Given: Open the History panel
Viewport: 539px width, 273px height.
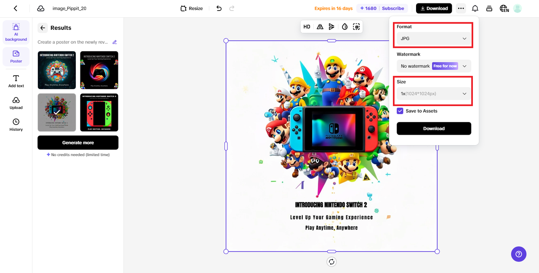Looking at the screenshot, I should click(x=16, y=125).
